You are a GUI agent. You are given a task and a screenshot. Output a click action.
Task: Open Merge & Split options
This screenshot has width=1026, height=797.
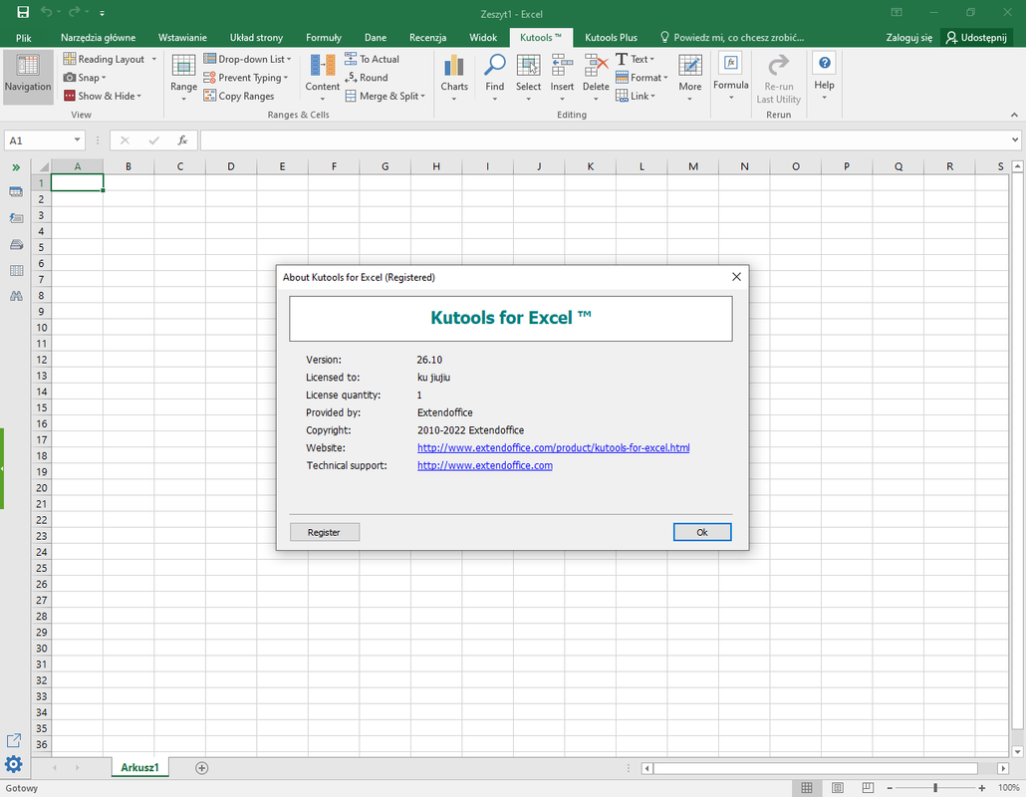coord(385,96)
